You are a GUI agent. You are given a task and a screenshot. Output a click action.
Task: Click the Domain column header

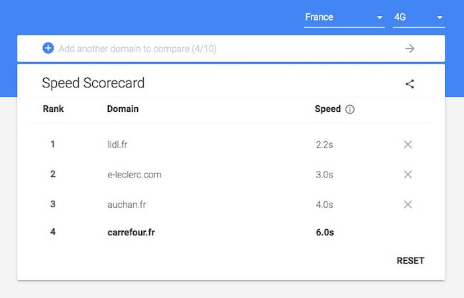click(123, 109)
